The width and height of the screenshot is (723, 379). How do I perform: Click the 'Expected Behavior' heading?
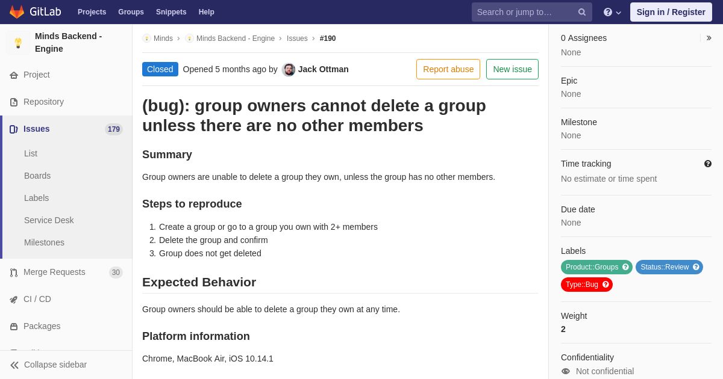pos(199,282)
